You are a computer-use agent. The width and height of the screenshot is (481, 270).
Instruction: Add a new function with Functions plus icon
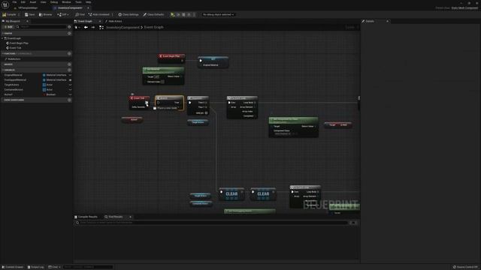coord(69,53)
